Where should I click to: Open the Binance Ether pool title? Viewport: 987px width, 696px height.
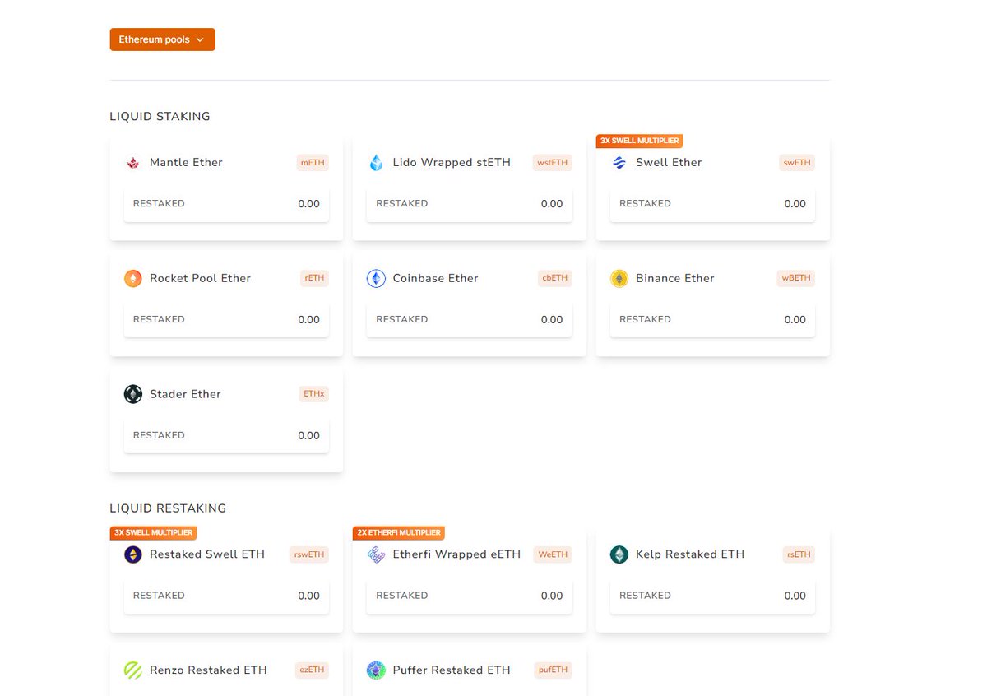(x=675, y=279)
